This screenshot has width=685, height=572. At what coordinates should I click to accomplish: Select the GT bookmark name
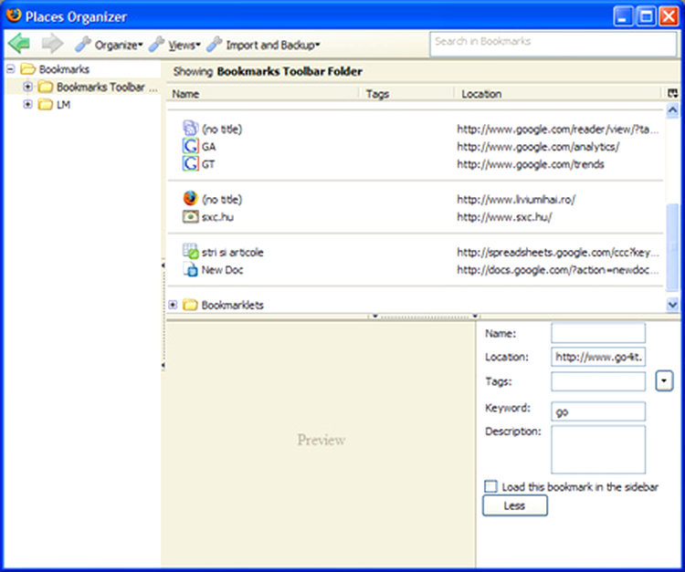click(208, 164)
